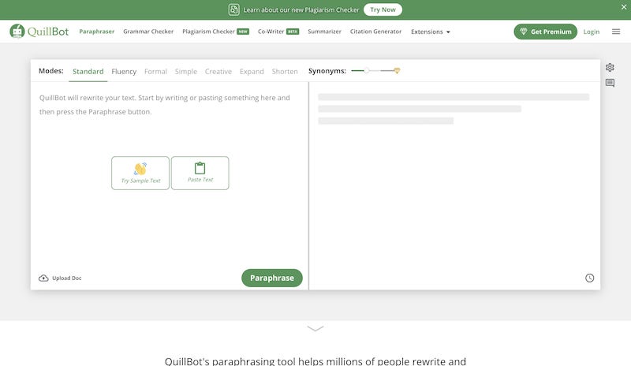Open the Paraphraser nav link
This screenshot has width=631, height=366.
(96, 32)
